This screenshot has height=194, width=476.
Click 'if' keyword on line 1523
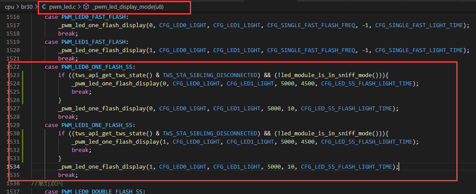pos(61,75)
